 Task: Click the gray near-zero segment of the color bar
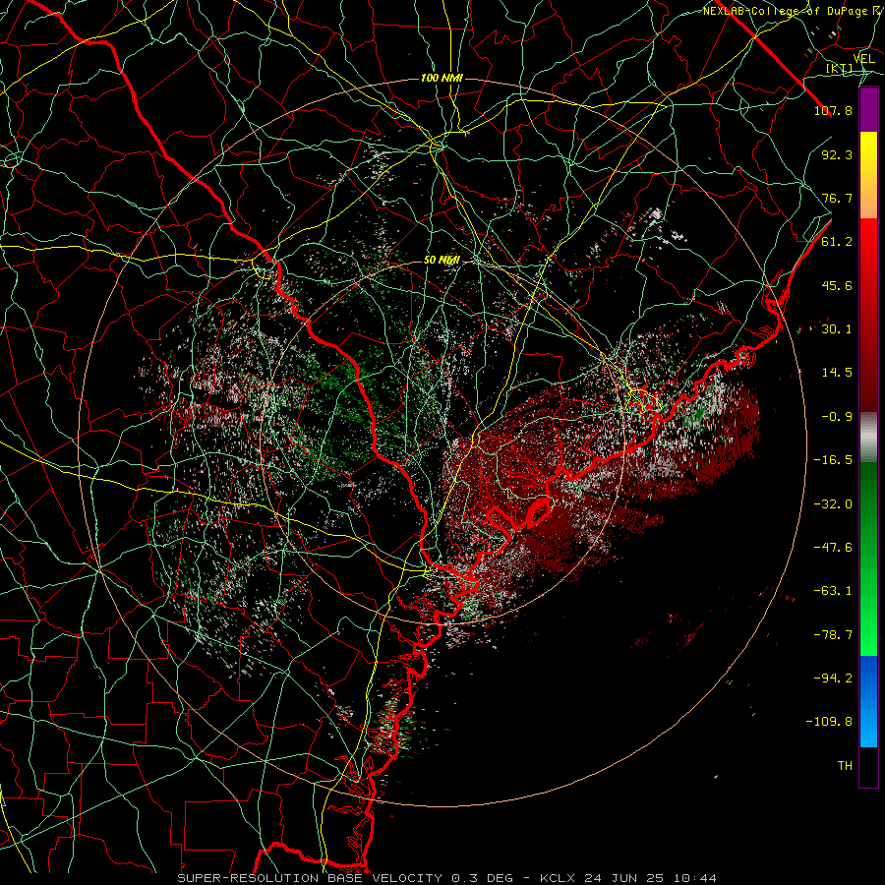pos(868,438)
